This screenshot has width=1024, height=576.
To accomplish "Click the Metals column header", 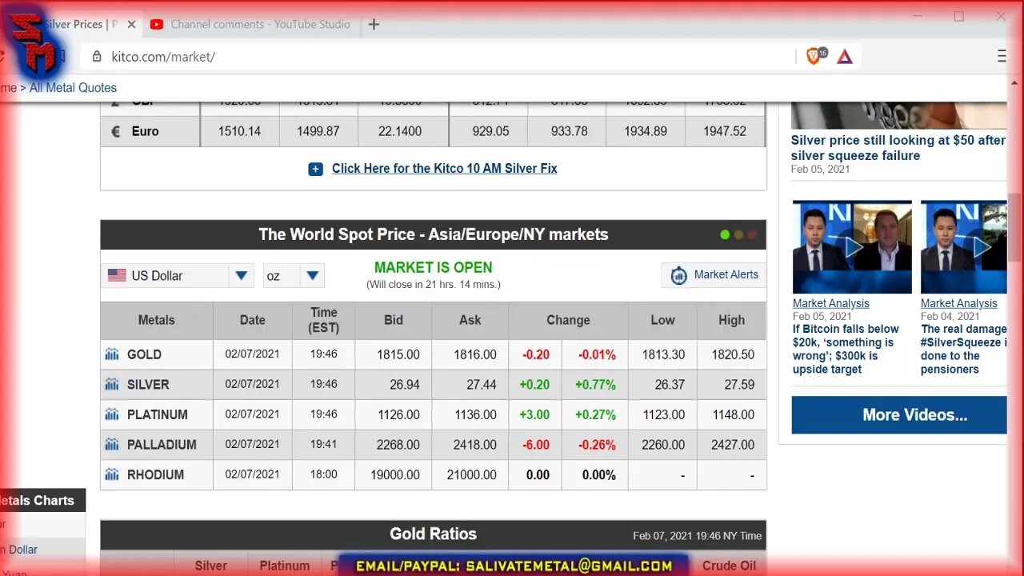I will point(156,320).
